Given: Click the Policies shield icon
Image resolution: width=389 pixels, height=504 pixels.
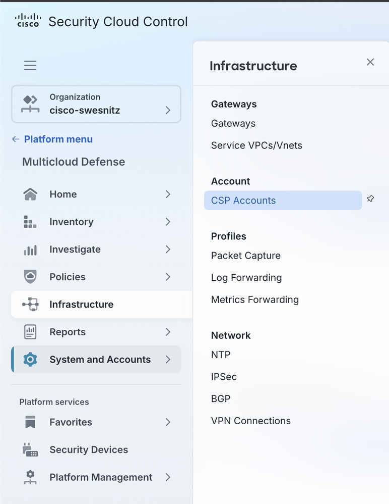Looking at the screenshot, I should pos(30,277).
